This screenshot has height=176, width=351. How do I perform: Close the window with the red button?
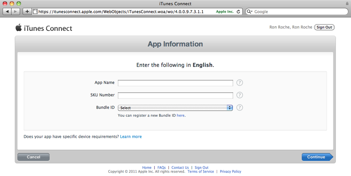tap(5, 4)
